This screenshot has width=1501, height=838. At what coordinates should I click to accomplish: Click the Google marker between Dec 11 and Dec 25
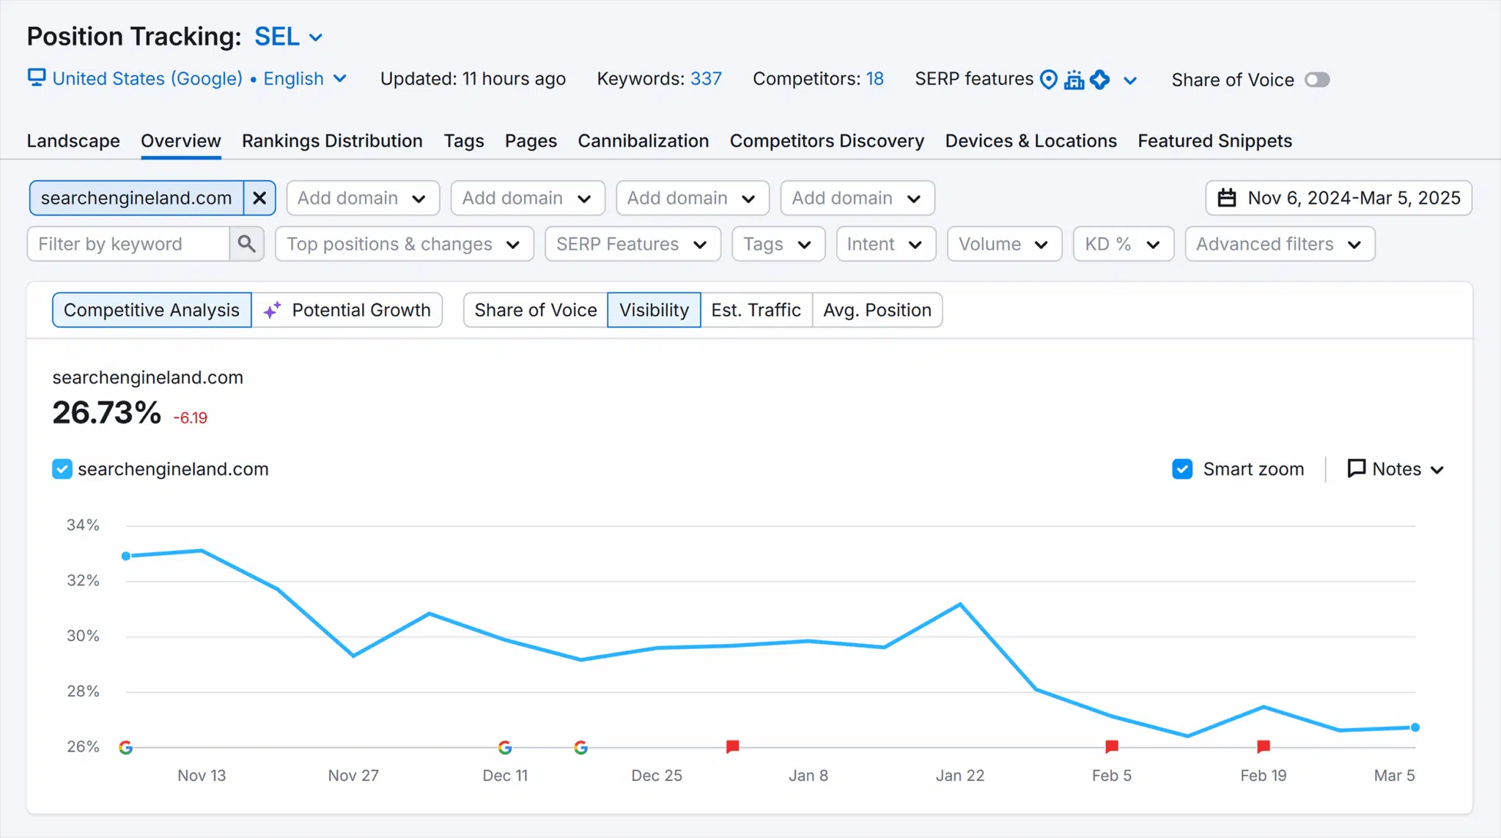coord(581,747)
